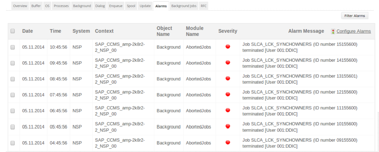The height and width of the screenshot is (152, 379).
Task: Tick the select-all checkbox in table header
Action: tap(13, 31)
